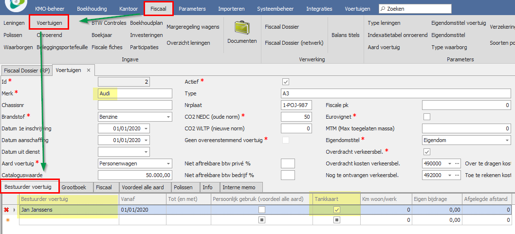515x234 pixels.
Task: Enable the Eurovignet checkbox
Action: click(427, 117)
